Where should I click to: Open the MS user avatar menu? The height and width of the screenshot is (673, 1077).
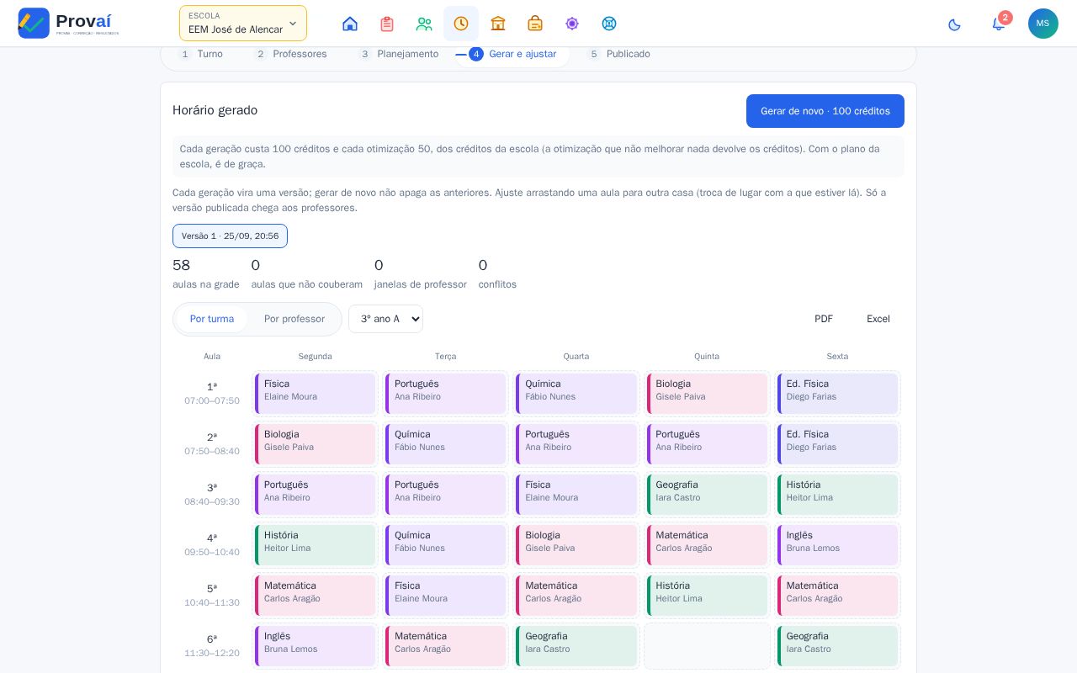coord(1043,24)
